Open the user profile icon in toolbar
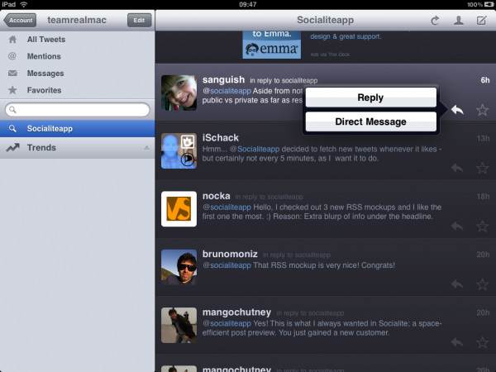Screen dimensions: 496x372 tap(459, 21)
